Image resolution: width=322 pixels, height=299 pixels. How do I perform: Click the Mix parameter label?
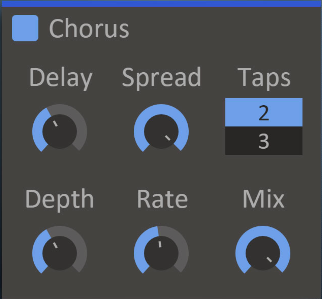click(263, 199)
